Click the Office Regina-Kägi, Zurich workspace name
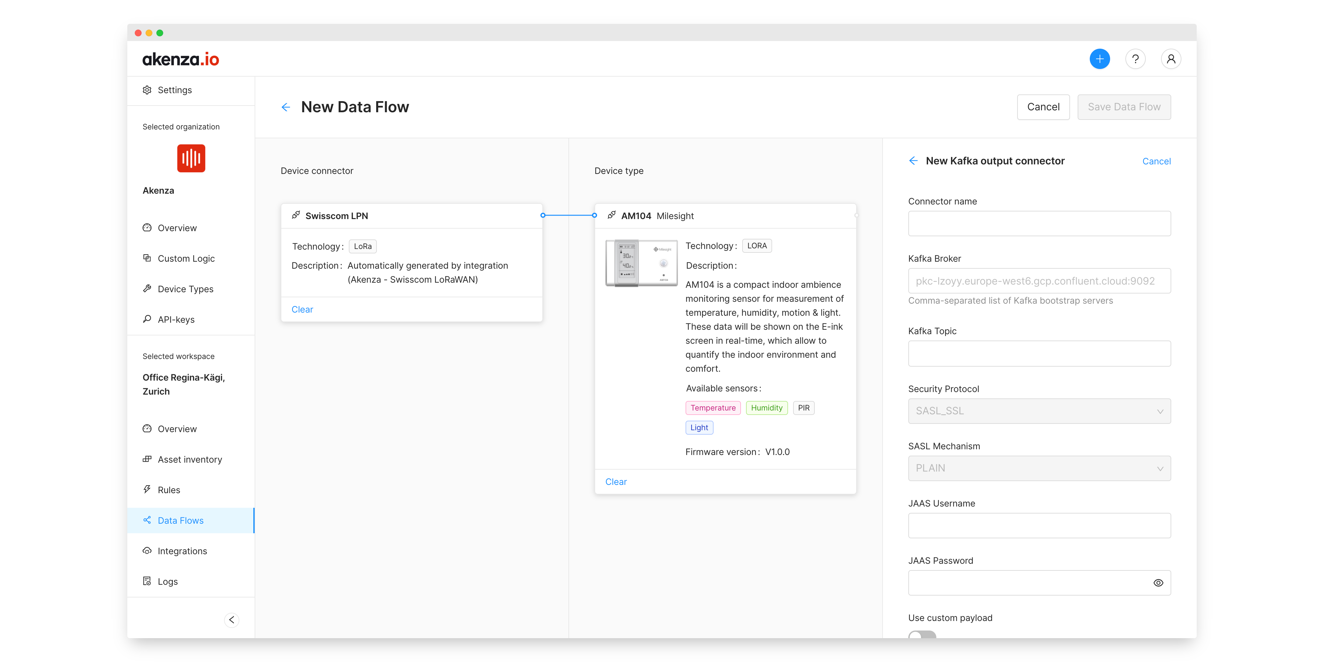 [184, 384]
